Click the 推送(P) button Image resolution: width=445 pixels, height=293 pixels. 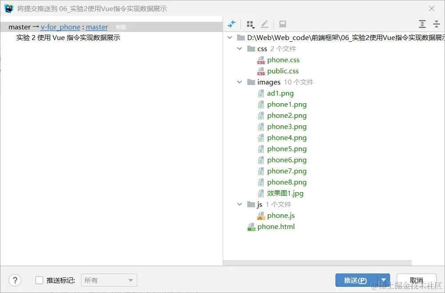click(x=354, y=280)
